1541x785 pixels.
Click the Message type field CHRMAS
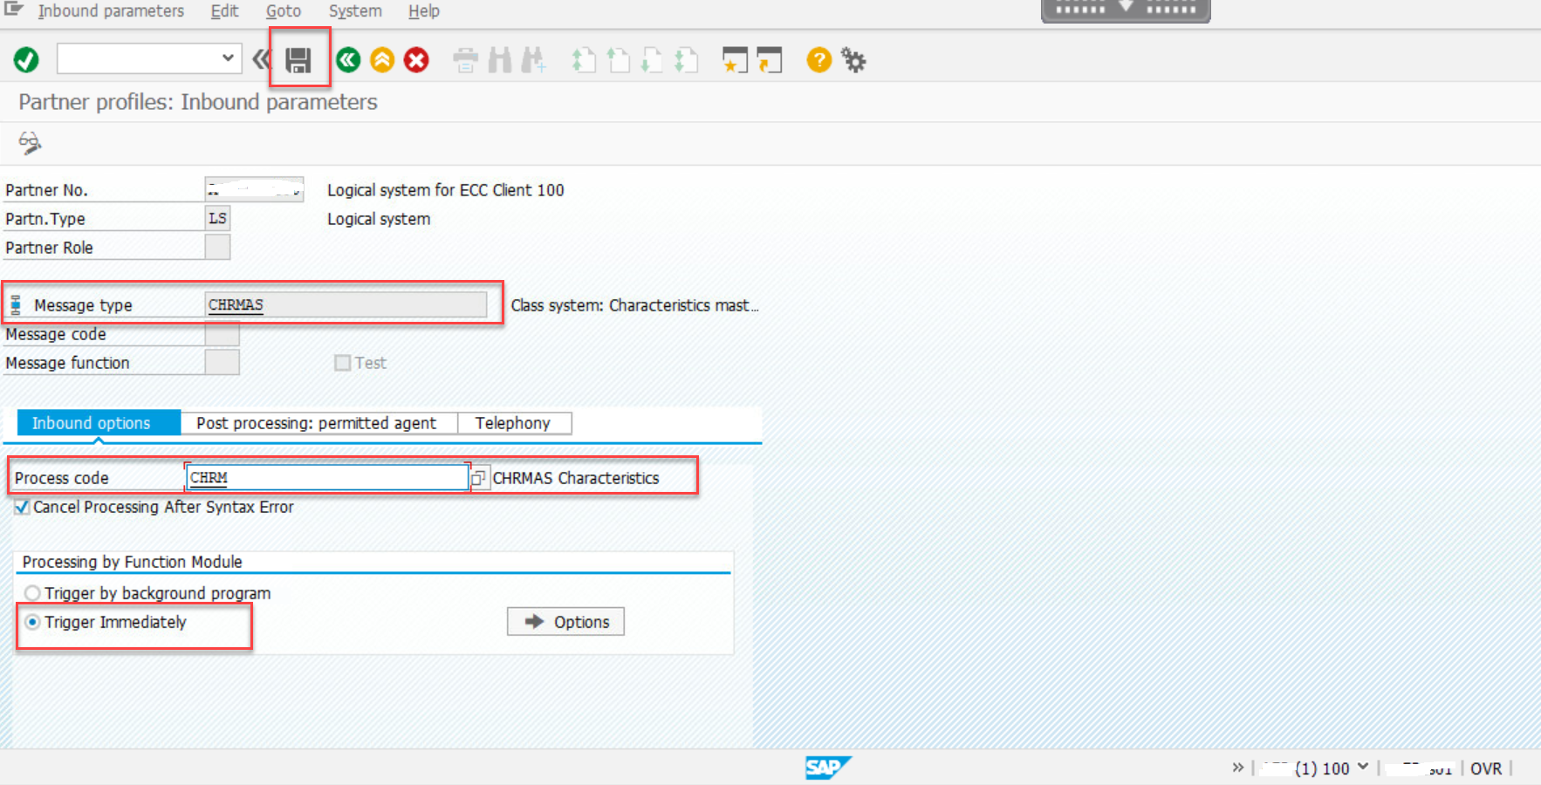click(346, 304)
